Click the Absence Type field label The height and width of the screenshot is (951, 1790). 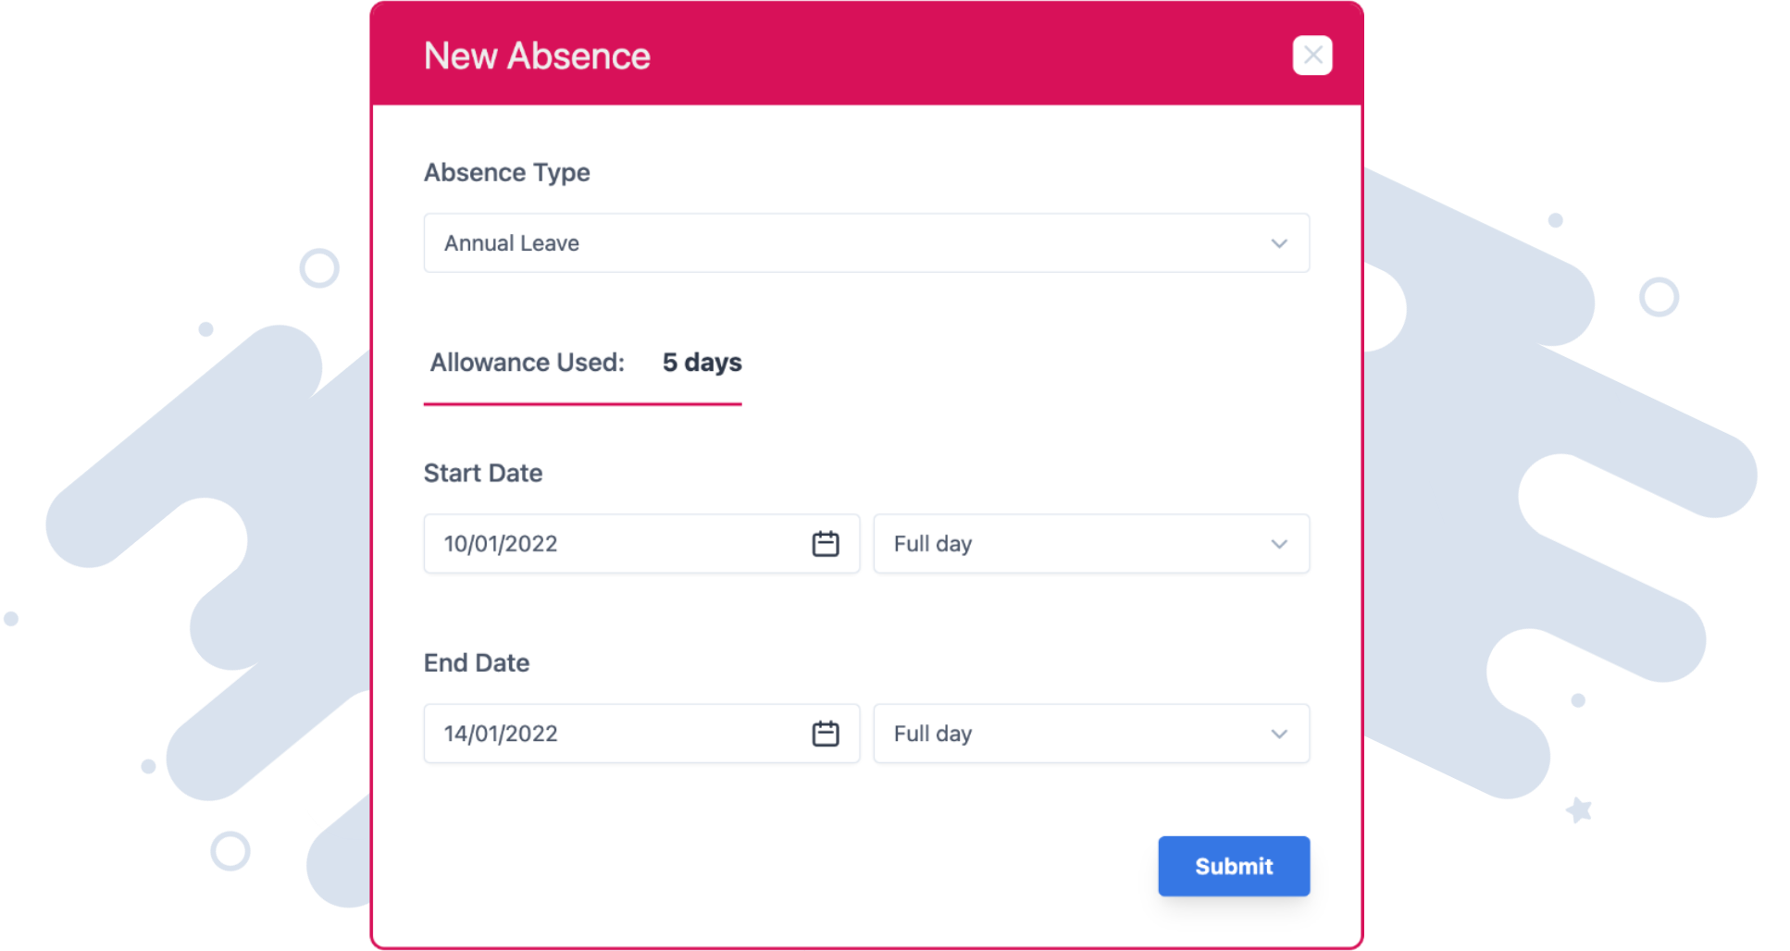(507, 172)
